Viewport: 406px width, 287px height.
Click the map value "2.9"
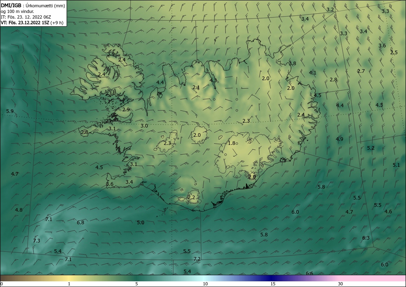[x=126, y=109]
